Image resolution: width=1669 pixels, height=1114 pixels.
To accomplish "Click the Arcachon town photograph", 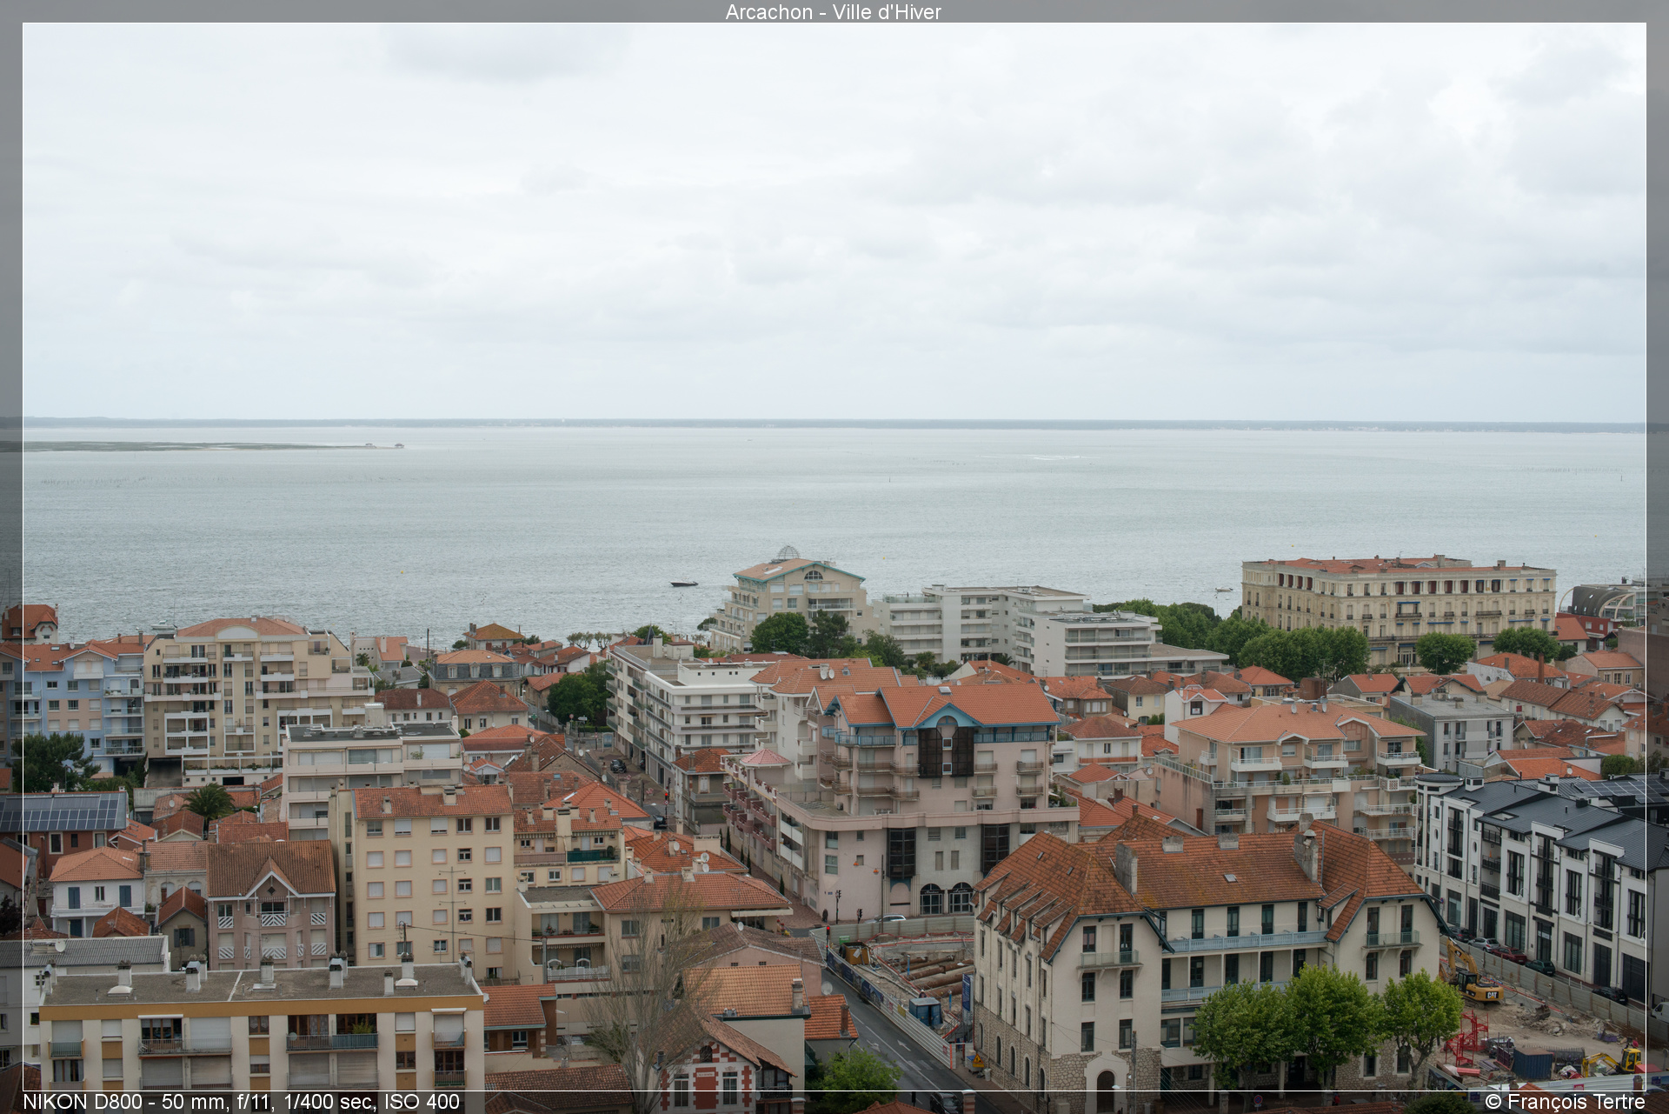I will (x=834, y=557).
